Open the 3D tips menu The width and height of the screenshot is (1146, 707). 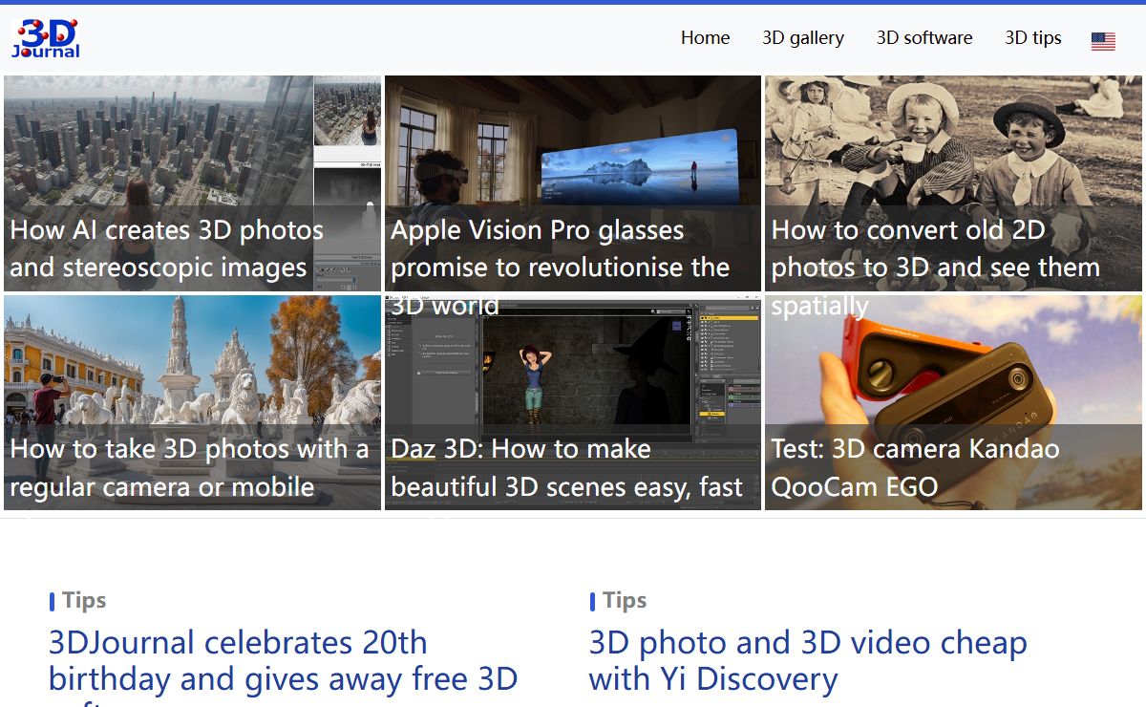[x=1033, y=38]
